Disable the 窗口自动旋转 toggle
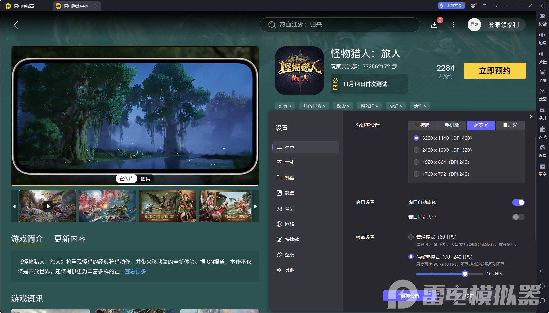 pos(518,202)
